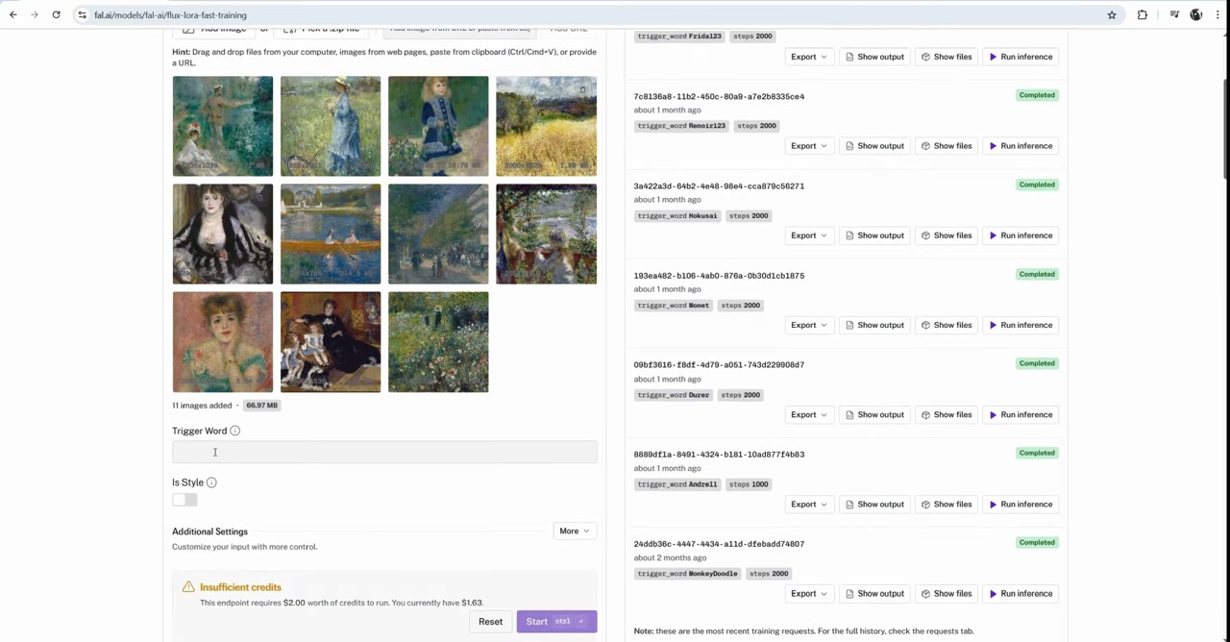Go back using the browser back arrow
The width and height of the screenshot is (1230, 642).
pos(12,15)
